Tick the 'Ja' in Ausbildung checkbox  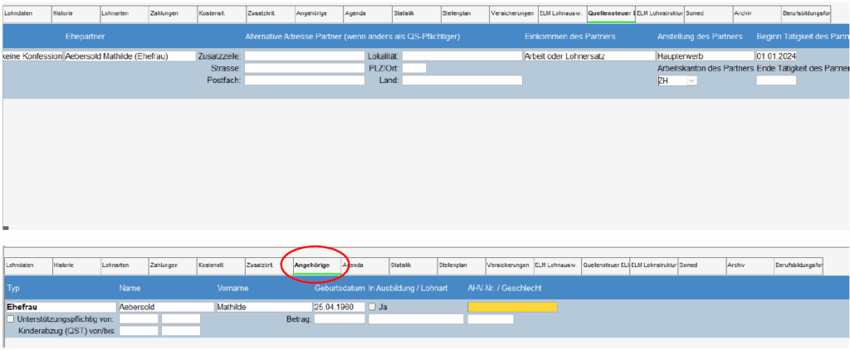(x=373, y=307)
